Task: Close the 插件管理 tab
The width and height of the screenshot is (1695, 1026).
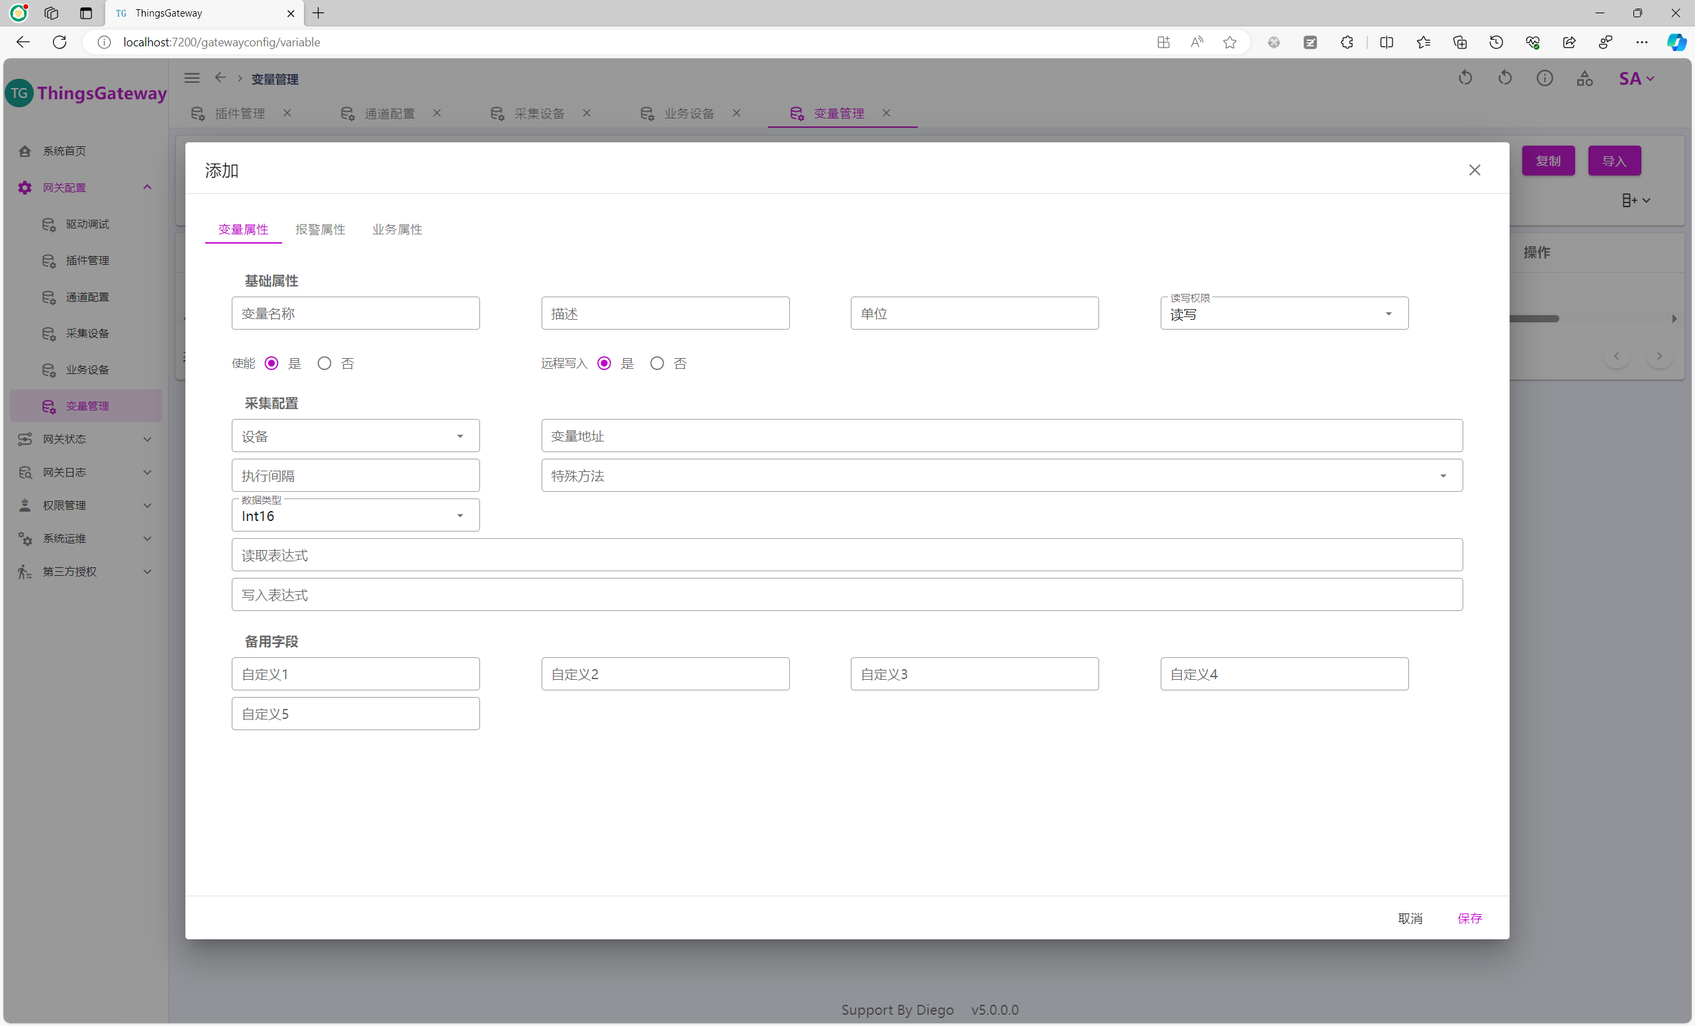Action: (287, 113)
